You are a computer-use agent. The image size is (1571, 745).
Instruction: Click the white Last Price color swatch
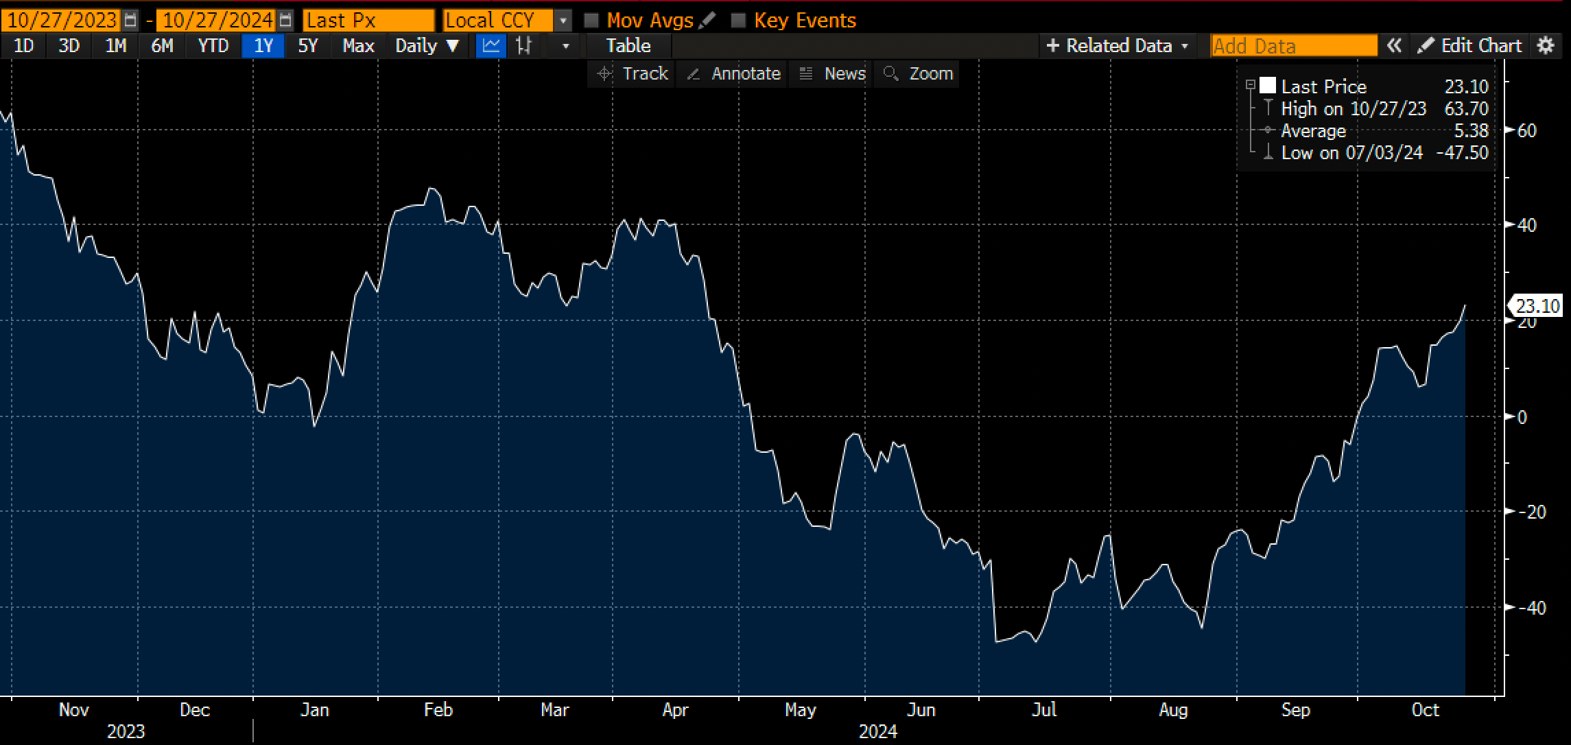[1268, 86]
